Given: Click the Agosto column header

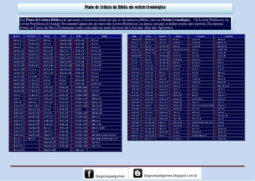Looking at the screenshot, I should coord(148,36).
